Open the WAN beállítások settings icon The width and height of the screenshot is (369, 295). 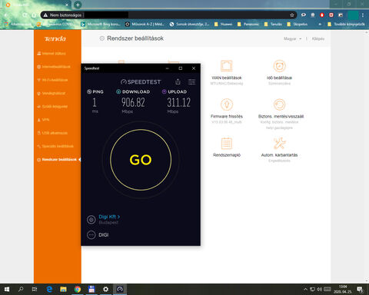(227, 66)
